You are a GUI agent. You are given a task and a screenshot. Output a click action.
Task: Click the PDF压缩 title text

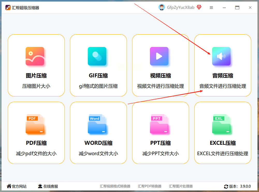36,143
